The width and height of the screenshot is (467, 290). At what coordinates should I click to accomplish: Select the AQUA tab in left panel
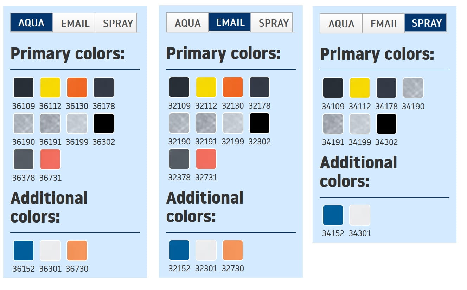point(32,23)
